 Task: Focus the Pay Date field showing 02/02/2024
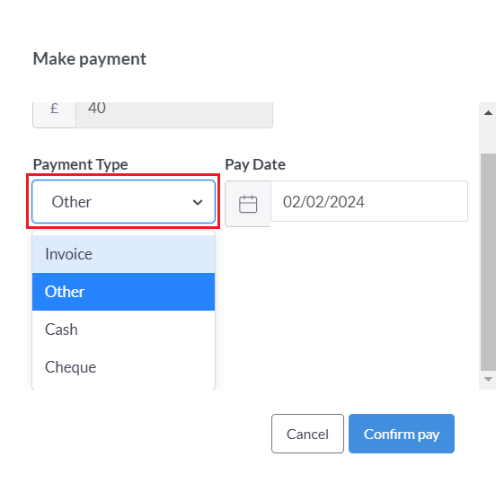pyautogui.click(x=368, y=201)
